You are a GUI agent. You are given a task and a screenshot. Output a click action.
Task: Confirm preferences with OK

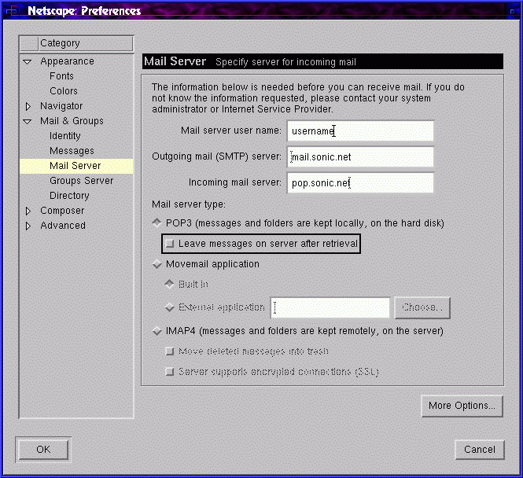tap(43, 450)
